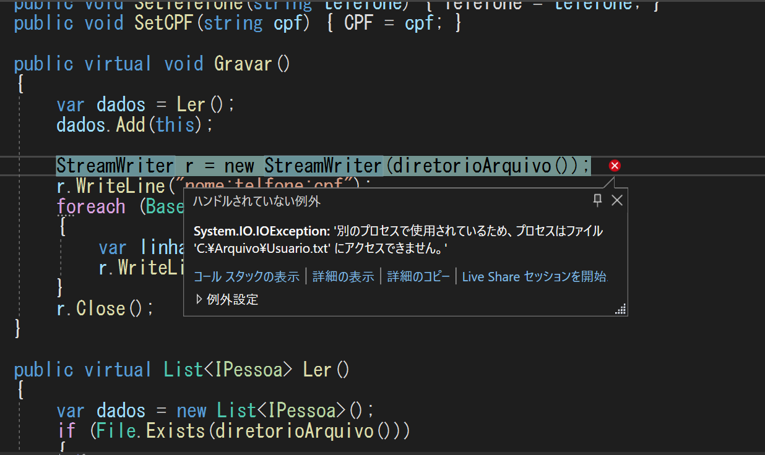
Task: Pin the unhandled exception popup
Action: pos(597,200)
